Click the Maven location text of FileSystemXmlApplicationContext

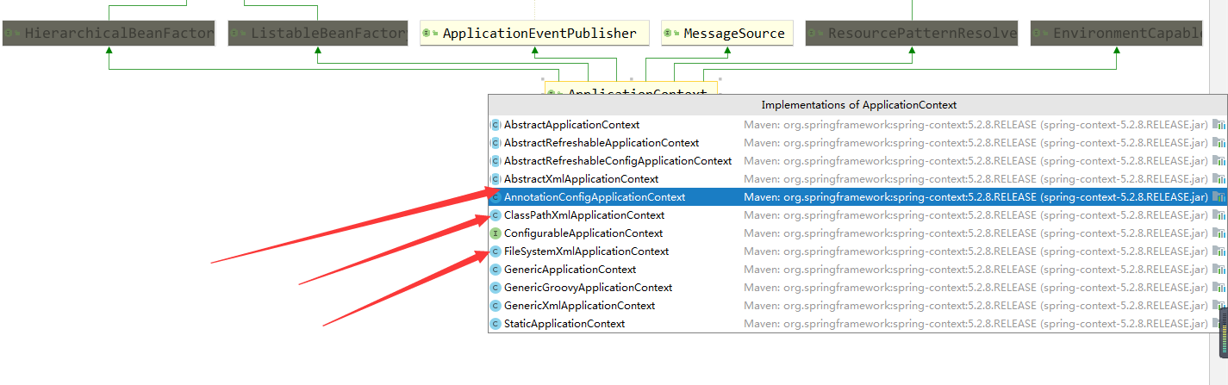coord(976,251)
